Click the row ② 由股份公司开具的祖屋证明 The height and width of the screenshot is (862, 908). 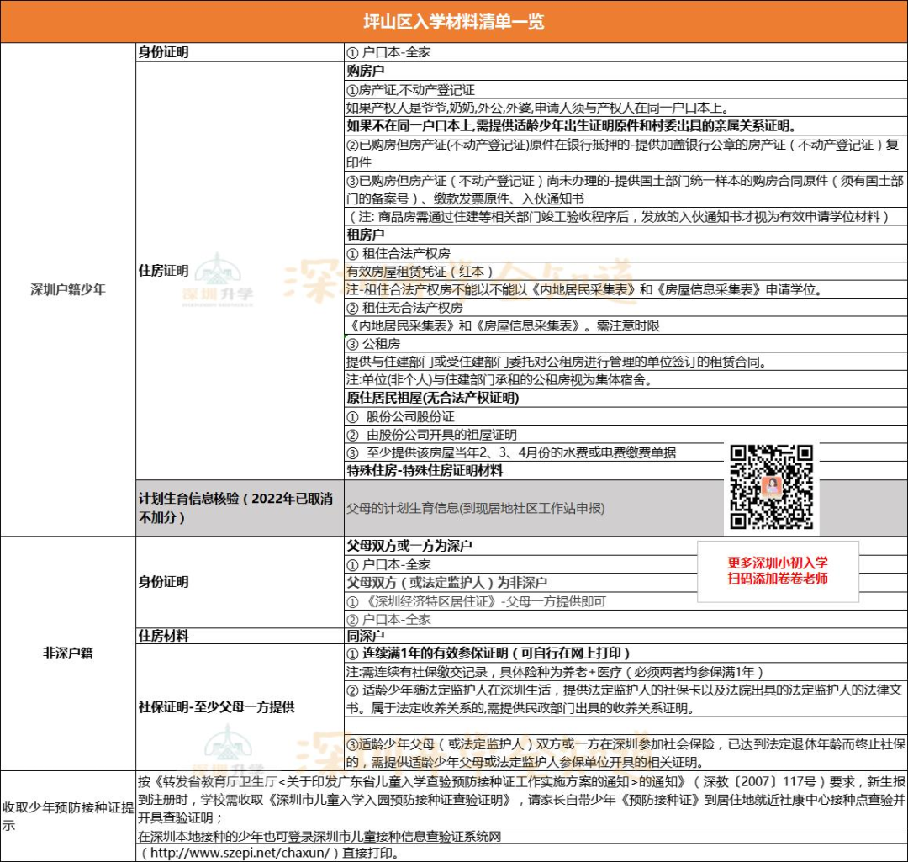click(x=626, y=435)
